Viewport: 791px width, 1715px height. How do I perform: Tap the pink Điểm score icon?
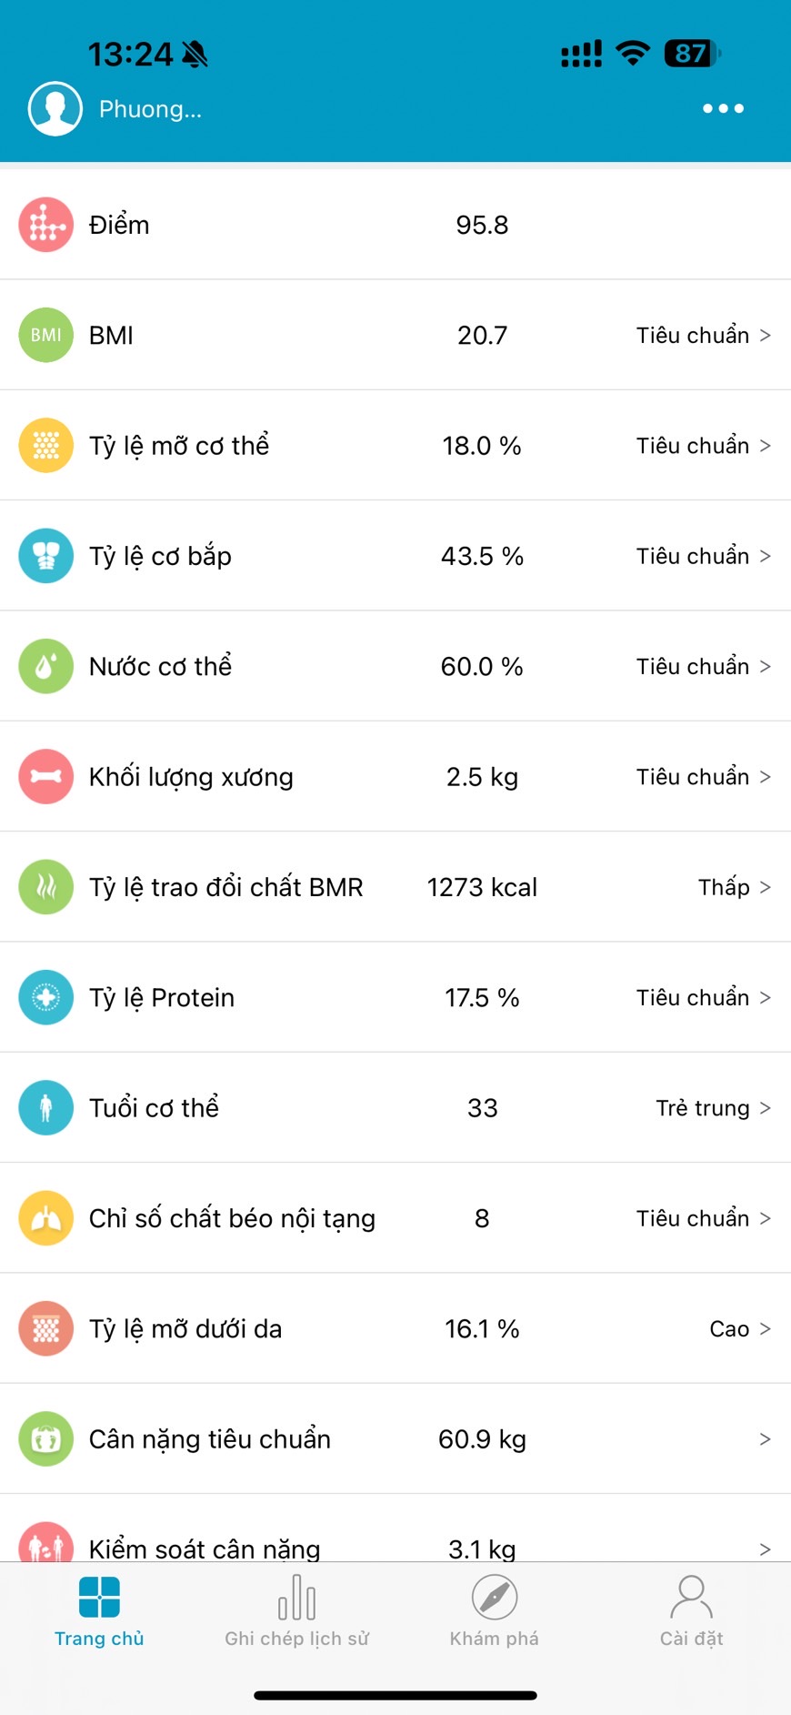[46, 225]
